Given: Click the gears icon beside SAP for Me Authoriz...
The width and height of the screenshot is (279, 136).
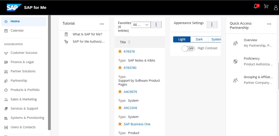Looking at the screenshot, I should 66,42.
